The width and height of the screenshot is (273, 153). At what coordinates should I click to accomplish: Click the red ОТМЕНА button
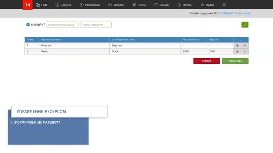[x=206, y=61]
